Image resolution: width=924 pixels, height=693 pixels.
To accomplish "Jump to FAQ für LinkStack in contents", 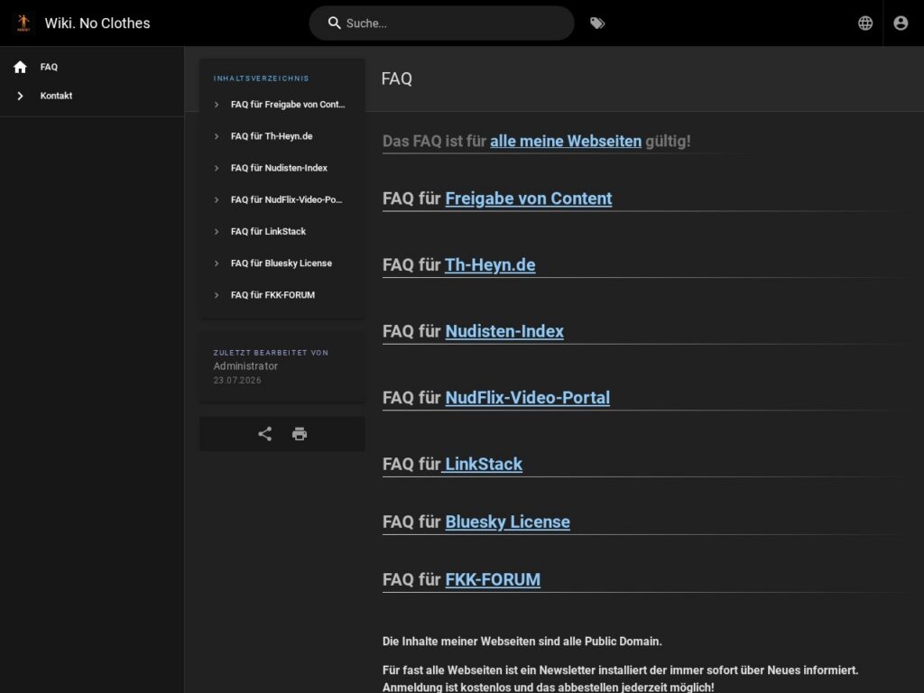I will pyautogui.click(x=268, y=232).
